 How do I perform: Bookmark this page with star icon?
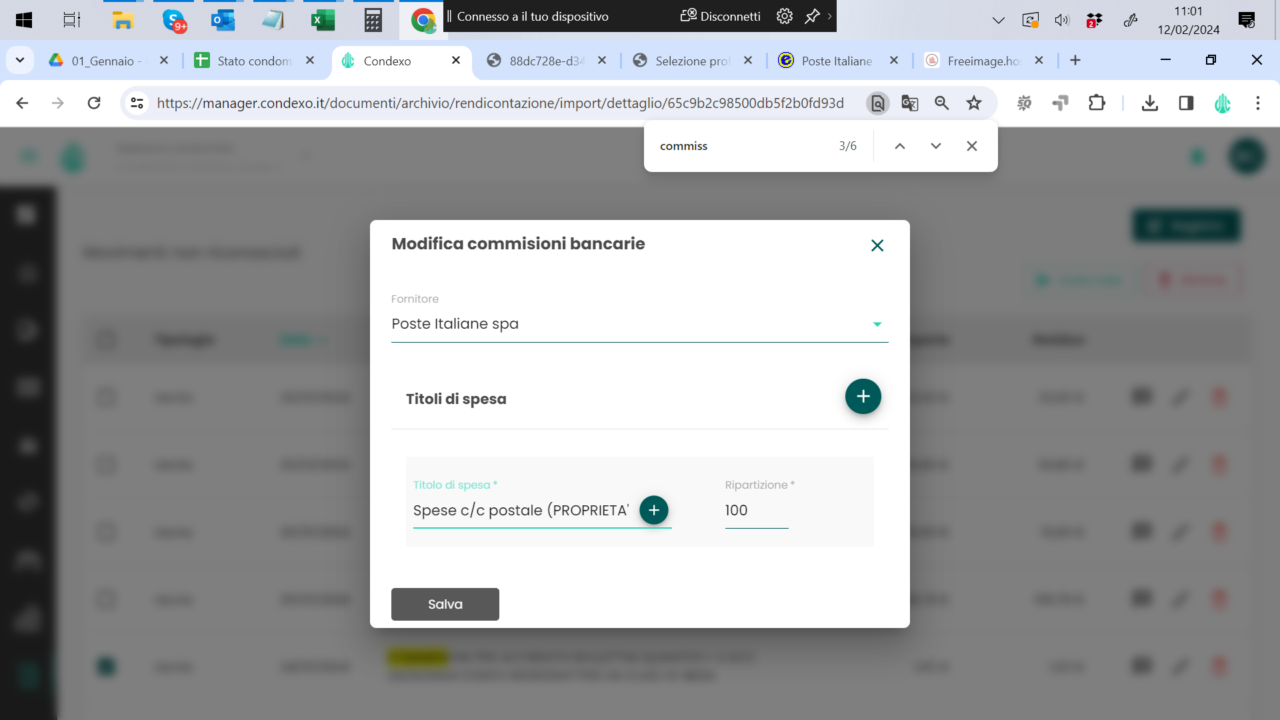click(x=974, y=103)
